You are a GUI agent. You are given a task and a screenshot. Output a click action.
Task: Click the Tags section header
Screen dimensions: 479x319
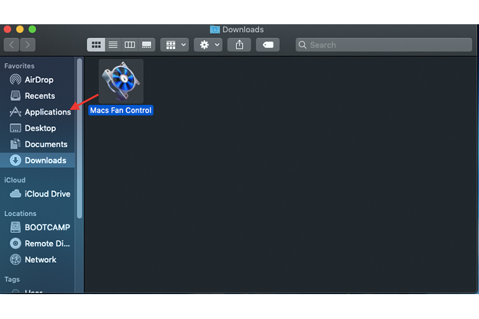tap(12, 279)
